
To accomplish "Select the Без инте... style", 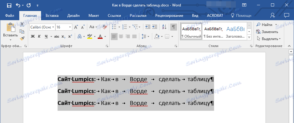I will 213,32.
